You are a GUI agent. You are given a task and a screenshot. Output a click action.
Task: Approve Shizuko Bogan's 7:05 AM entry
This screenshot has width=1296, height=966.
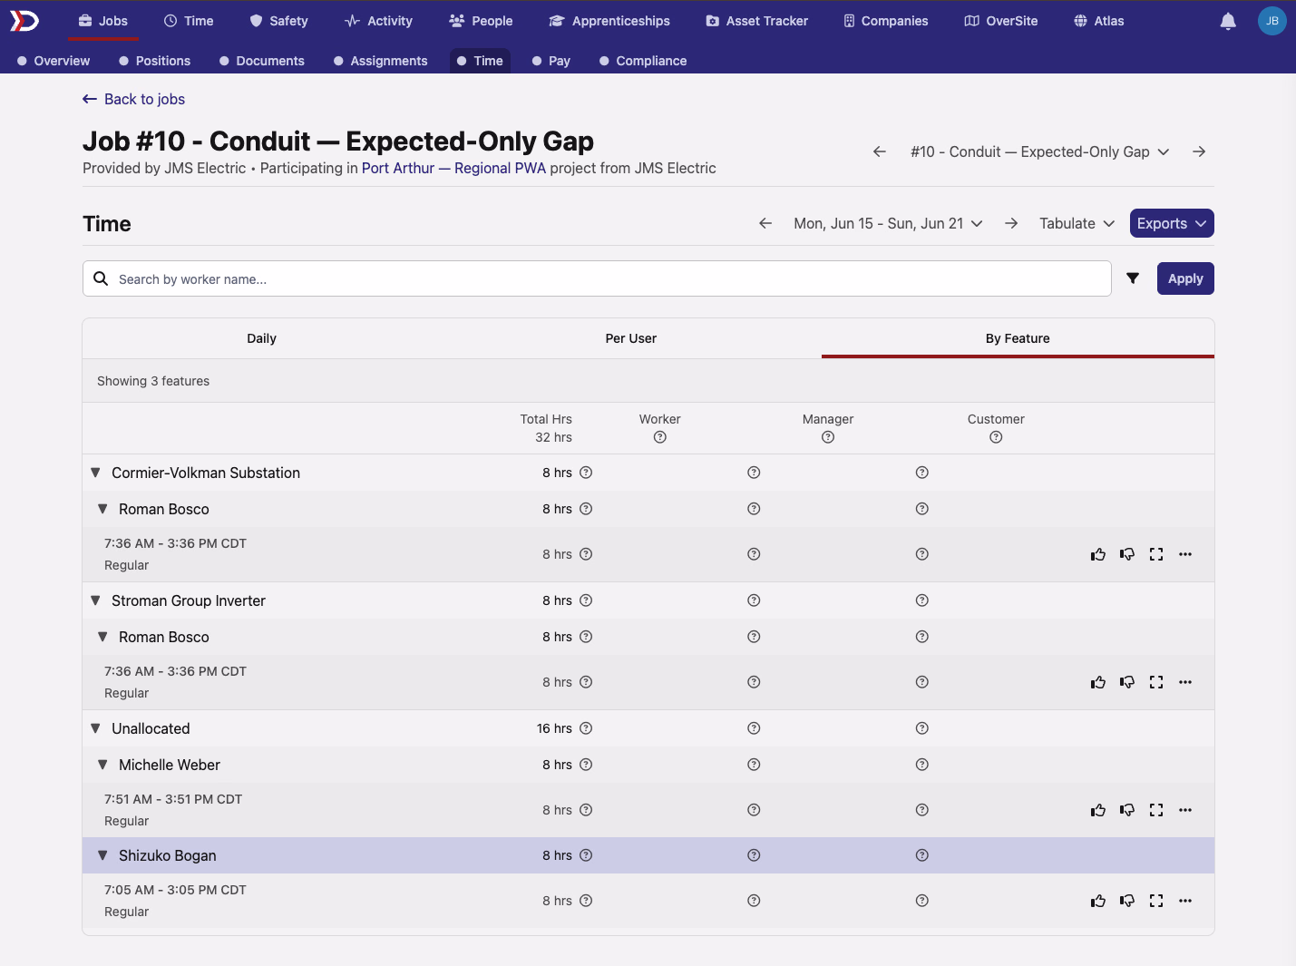pyautogui.click(x=1098, y=901)
